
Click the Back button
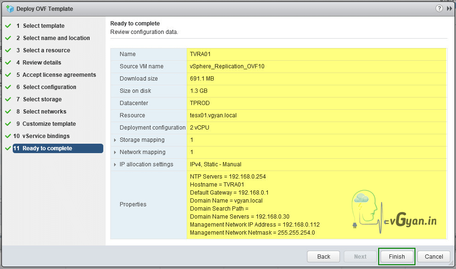(x=323, y=256)
